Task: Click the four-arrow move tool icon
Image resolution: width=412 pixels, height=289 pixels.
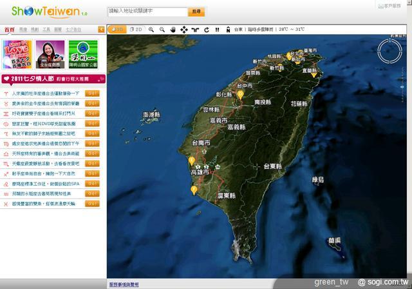Action: 184,30
